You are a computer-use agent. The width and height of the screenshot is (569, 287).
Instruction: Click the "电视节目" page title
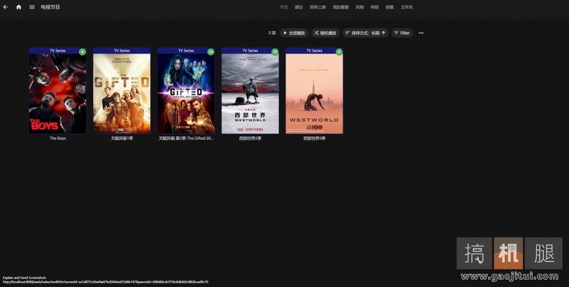(51, 7)
